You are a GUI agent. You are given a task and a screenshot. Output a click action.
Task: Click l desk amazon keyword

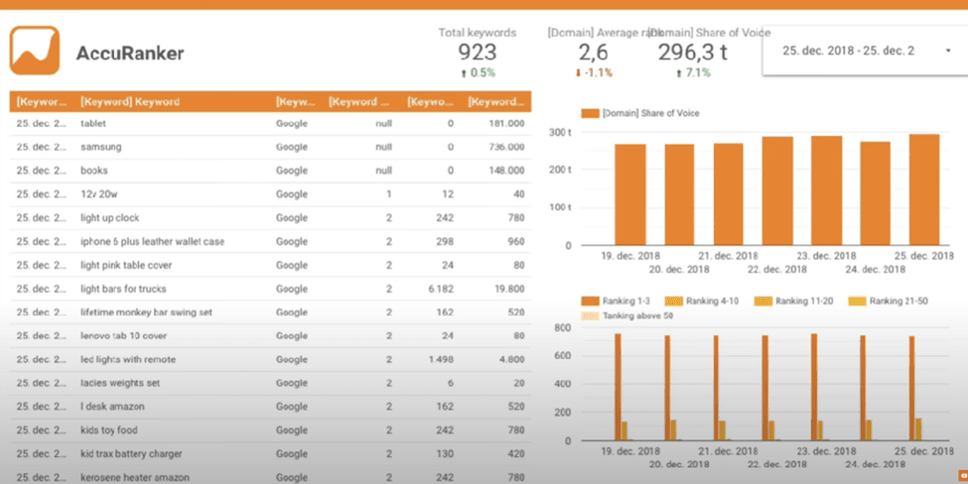point(112,407)
